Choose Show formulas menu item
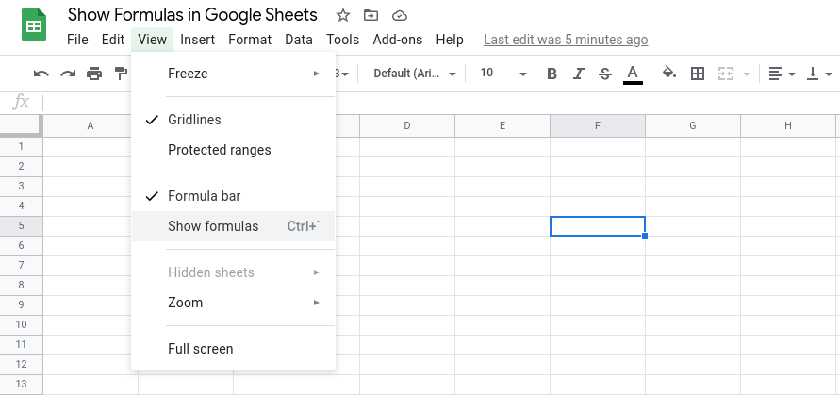This screenshot has height=395, width=840. [x=233, y=226]
